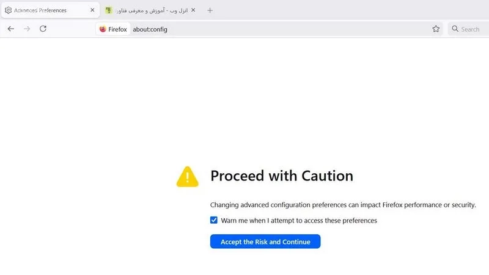Click the gear icon on the Advanced Preferences tab
Screen dimensions: 489x275
9,10
